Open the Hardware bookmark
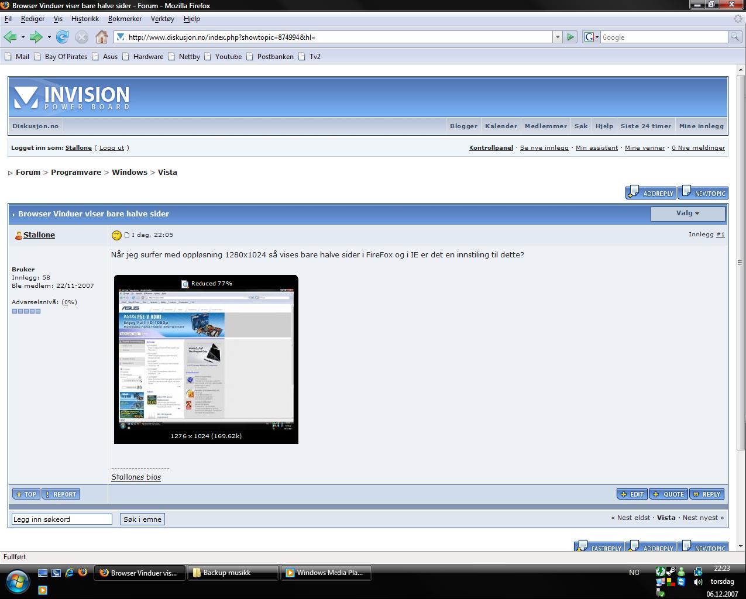Viewport: 746px width, 599px height. [x=143, y=57]
